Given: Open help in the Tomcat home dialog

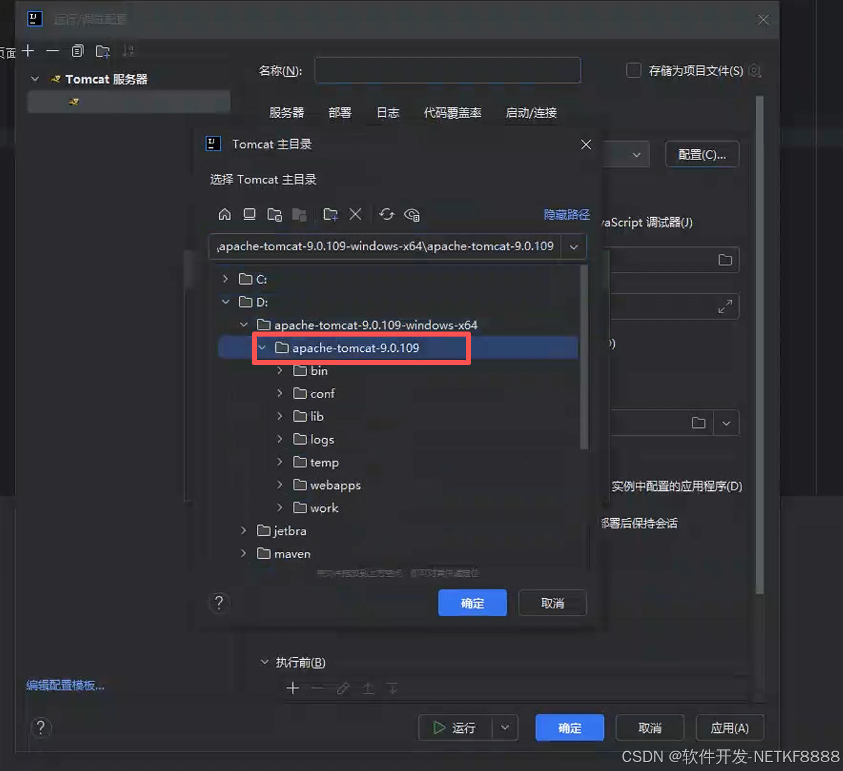Looking at the screenshot, I should pyautogui.click(x=219, y=602).
